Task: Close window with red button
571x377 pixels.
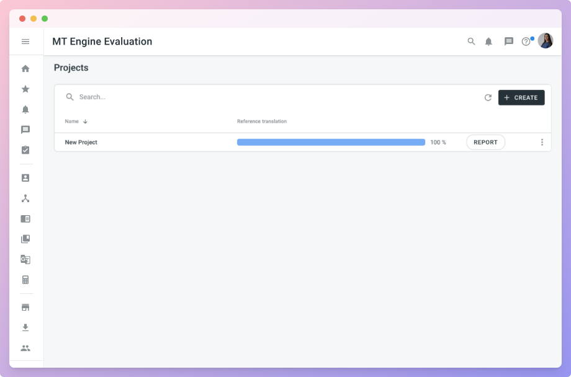Action: pyautogui.click(x=22, y=19)
